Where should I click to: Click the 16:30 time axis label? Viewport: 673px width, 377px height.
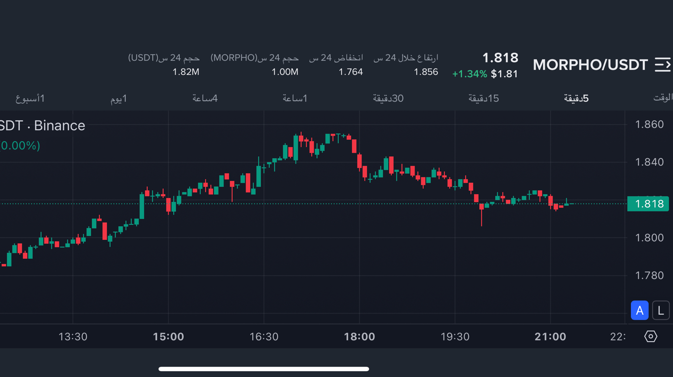click(264, 337)
